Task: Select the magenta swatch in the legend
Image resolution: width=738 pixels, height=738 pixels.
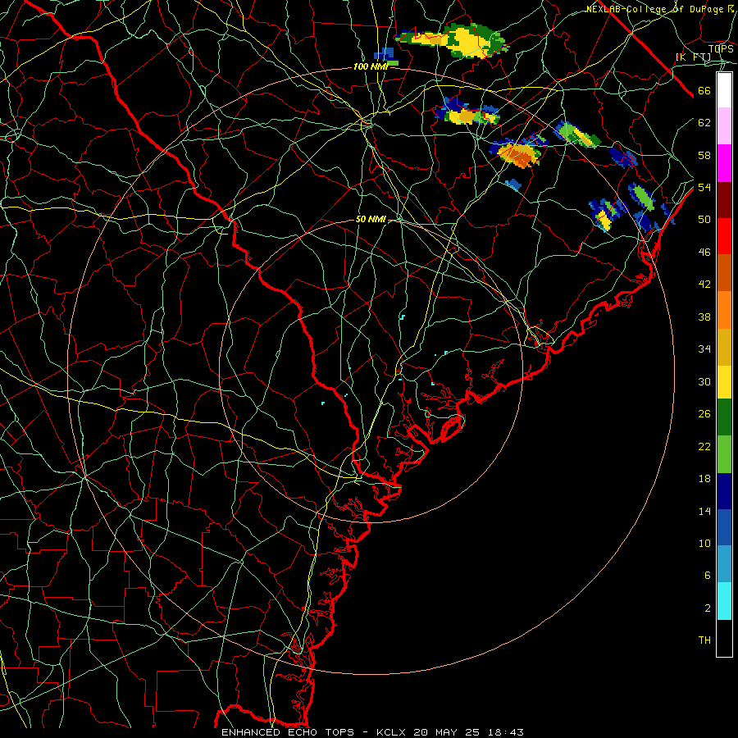Action: pos(724,163)
